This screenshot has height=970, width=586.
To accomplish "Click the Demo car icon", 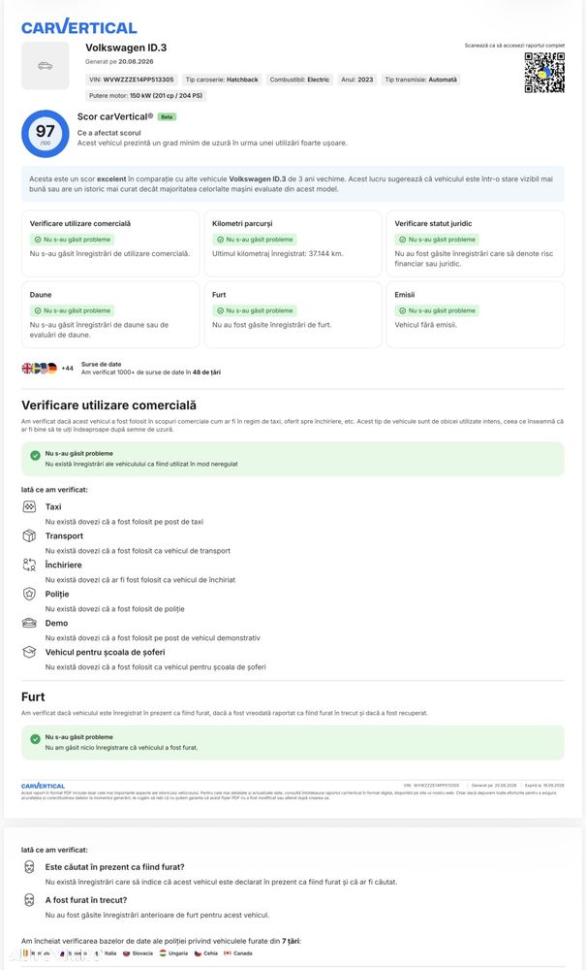I will click(29, 623).
